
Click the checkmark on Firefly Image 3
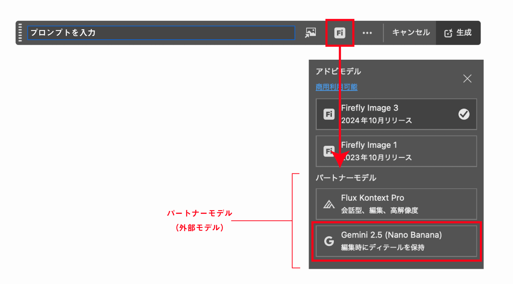point(464,115)
